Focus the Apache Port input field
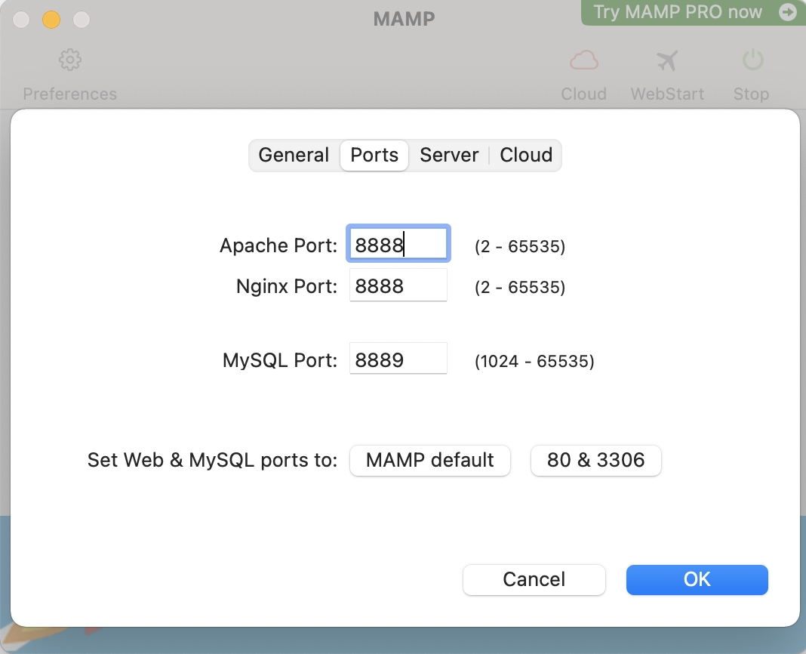The height and width of the screenshot is (654, 806). tap(398, 244)
